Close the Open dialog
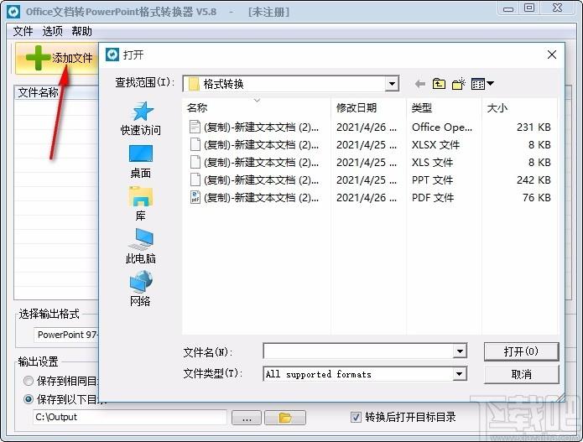This screenshot has width=583, height=442. pos(552,55)
